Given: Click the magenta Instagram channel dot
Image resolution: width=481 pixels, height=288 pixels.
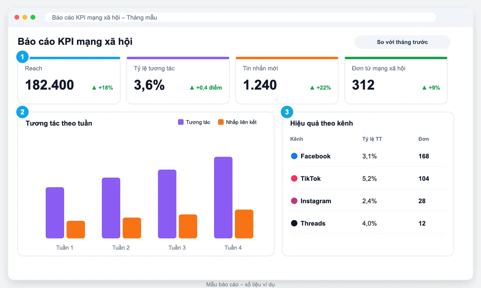Looking at the screenshot, I should click(294, 201).
